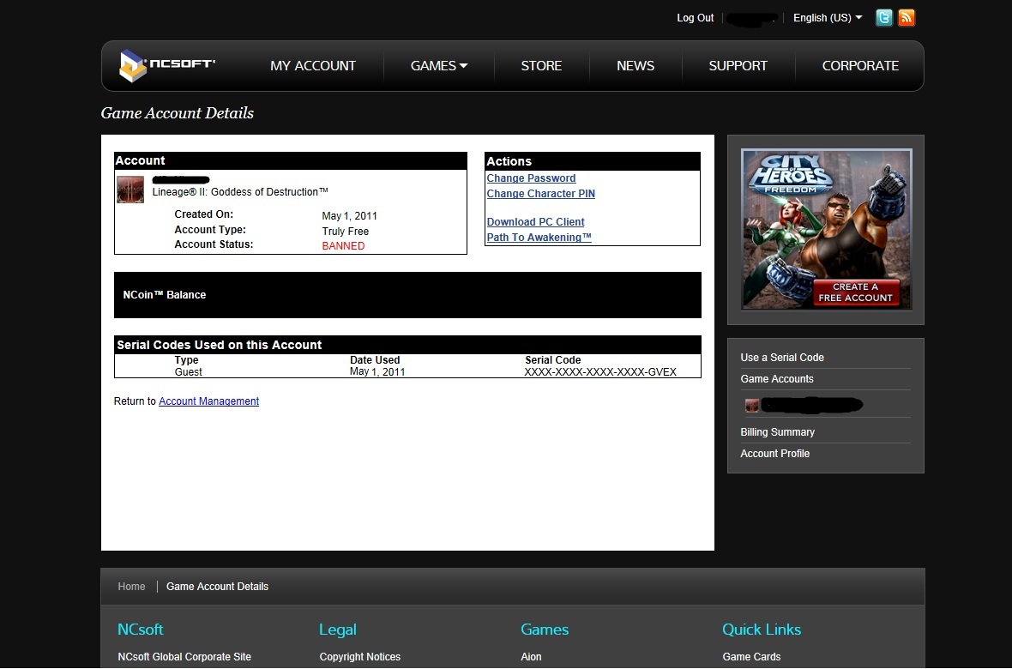Screen dimensions: 1012x669
Task: Click the Games footer heading
Action: (x=545, y=630)
